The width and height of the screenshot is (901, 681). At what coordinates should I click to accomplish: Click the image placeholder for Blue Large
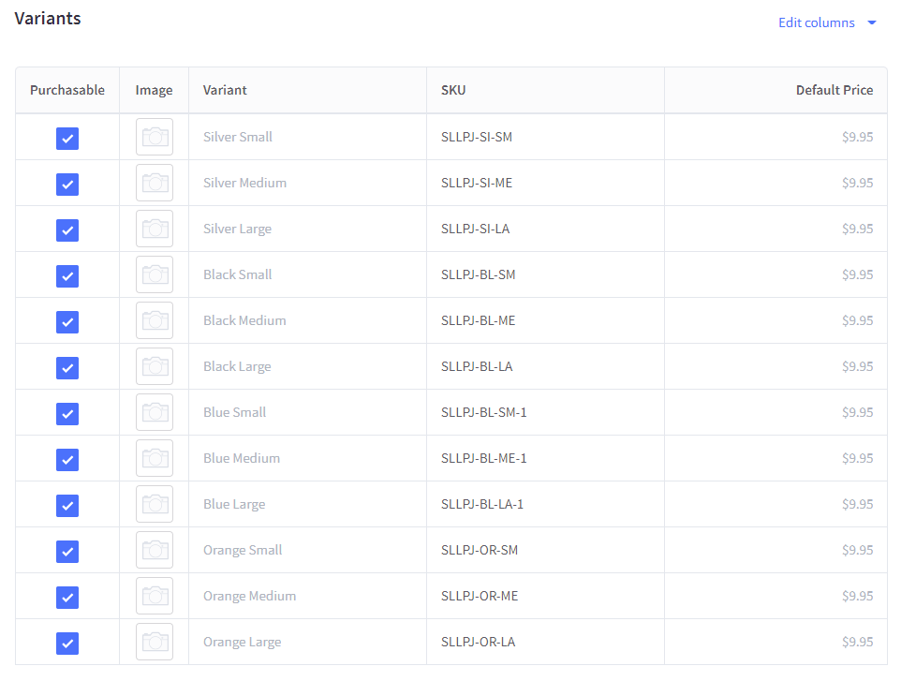154,504
